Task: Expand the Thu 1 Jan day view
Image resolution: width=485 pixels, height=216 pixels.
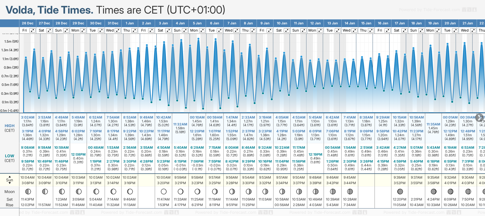Action: coord(134,30)
